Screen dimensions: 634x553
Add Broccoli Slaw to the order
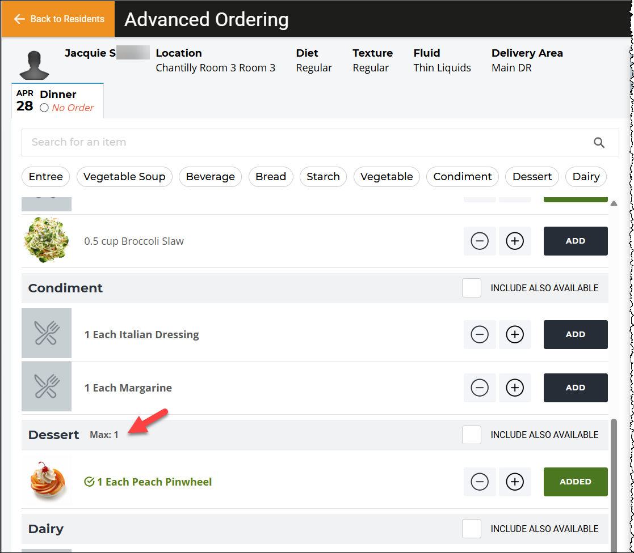click(576, 241)
